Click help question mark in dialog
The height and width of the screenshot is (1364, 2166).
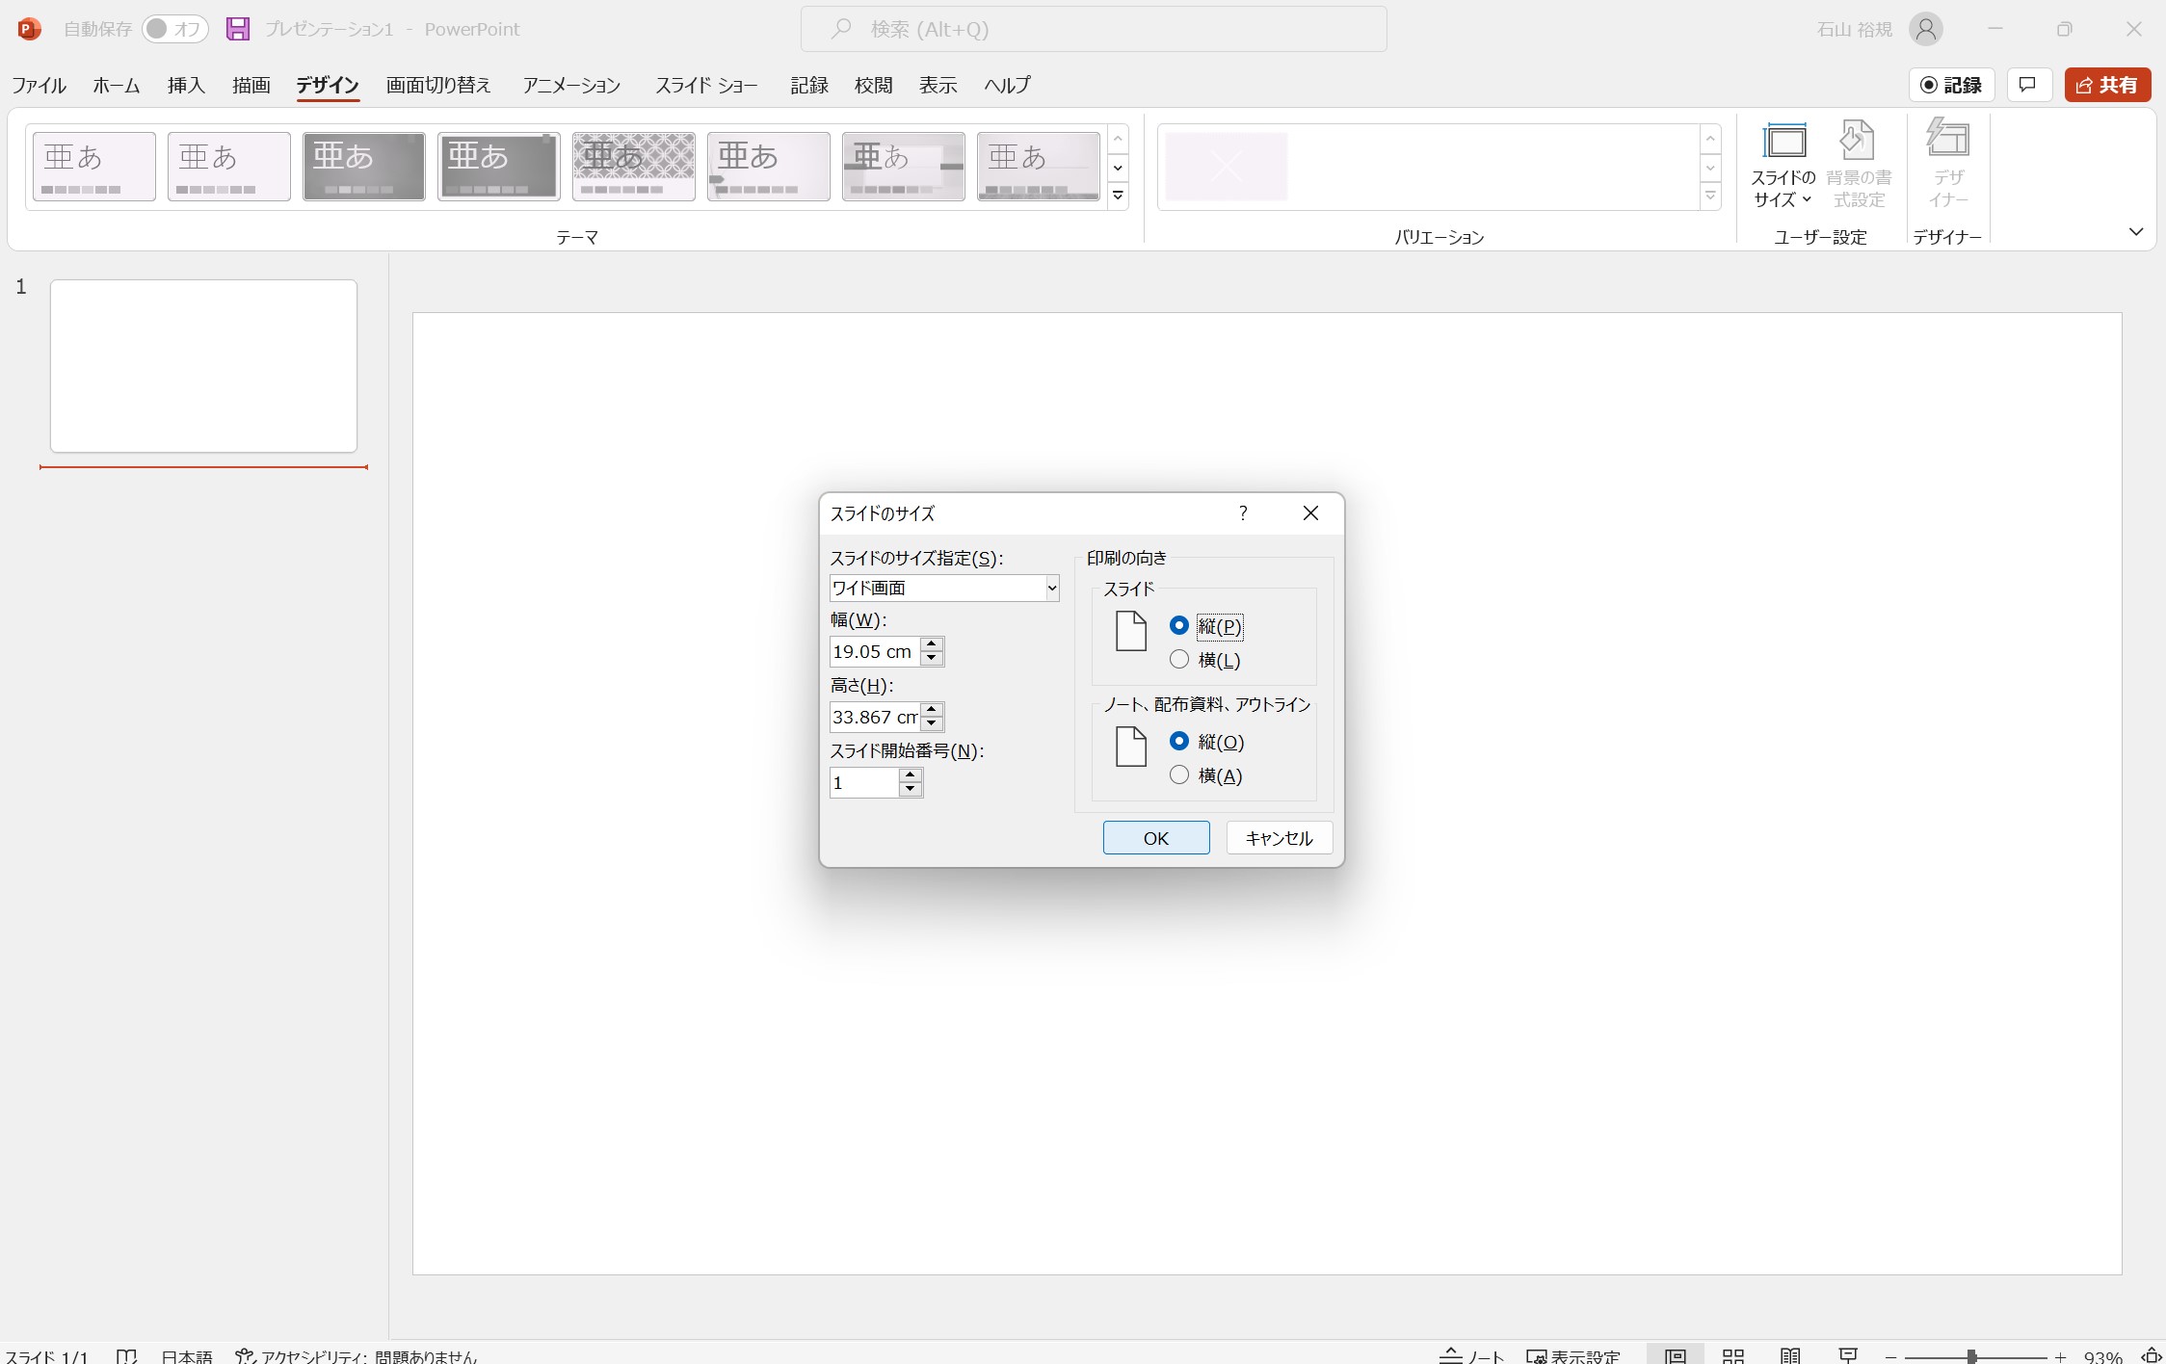(1243, 513)
